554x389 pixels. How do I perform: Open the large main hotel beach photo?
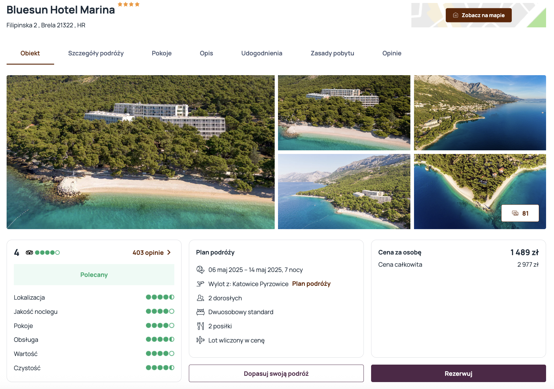[x=141, y=152]
